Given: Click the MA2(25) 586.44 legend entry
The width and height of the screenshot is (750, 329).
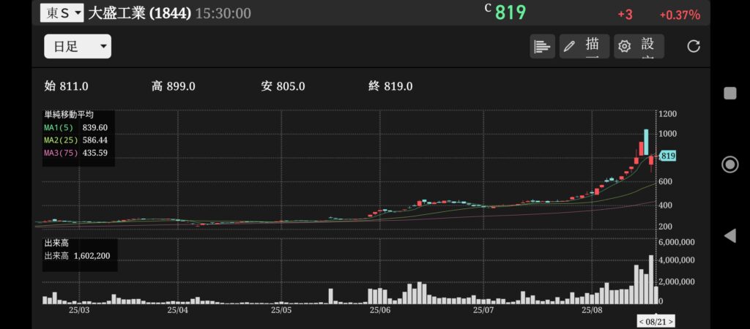Looking at the screenshot, I should click(76, 140).
